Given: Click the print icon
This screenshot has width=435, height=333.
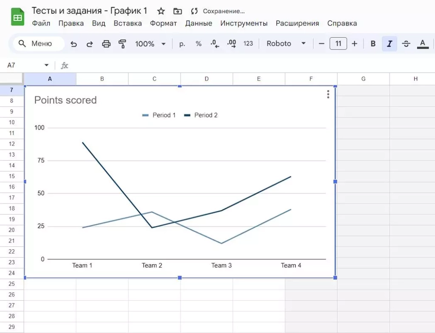Looking at the screenshot, I should point(106,44).
